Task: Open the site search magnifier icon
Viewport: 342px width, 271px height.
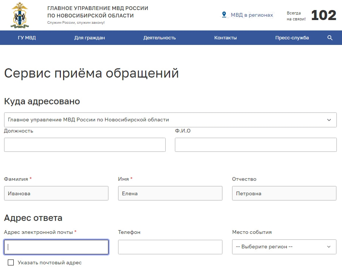Action: [330, 38]
